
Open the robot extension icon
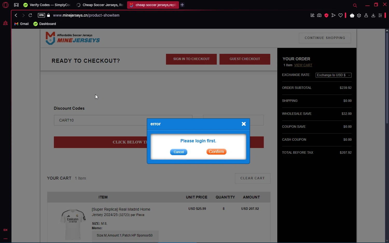pos(352,15)
